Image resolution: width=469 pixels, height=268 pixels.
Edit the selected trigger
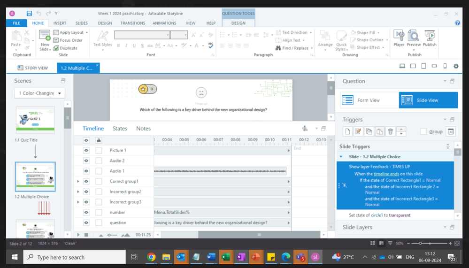click(358, 131)
